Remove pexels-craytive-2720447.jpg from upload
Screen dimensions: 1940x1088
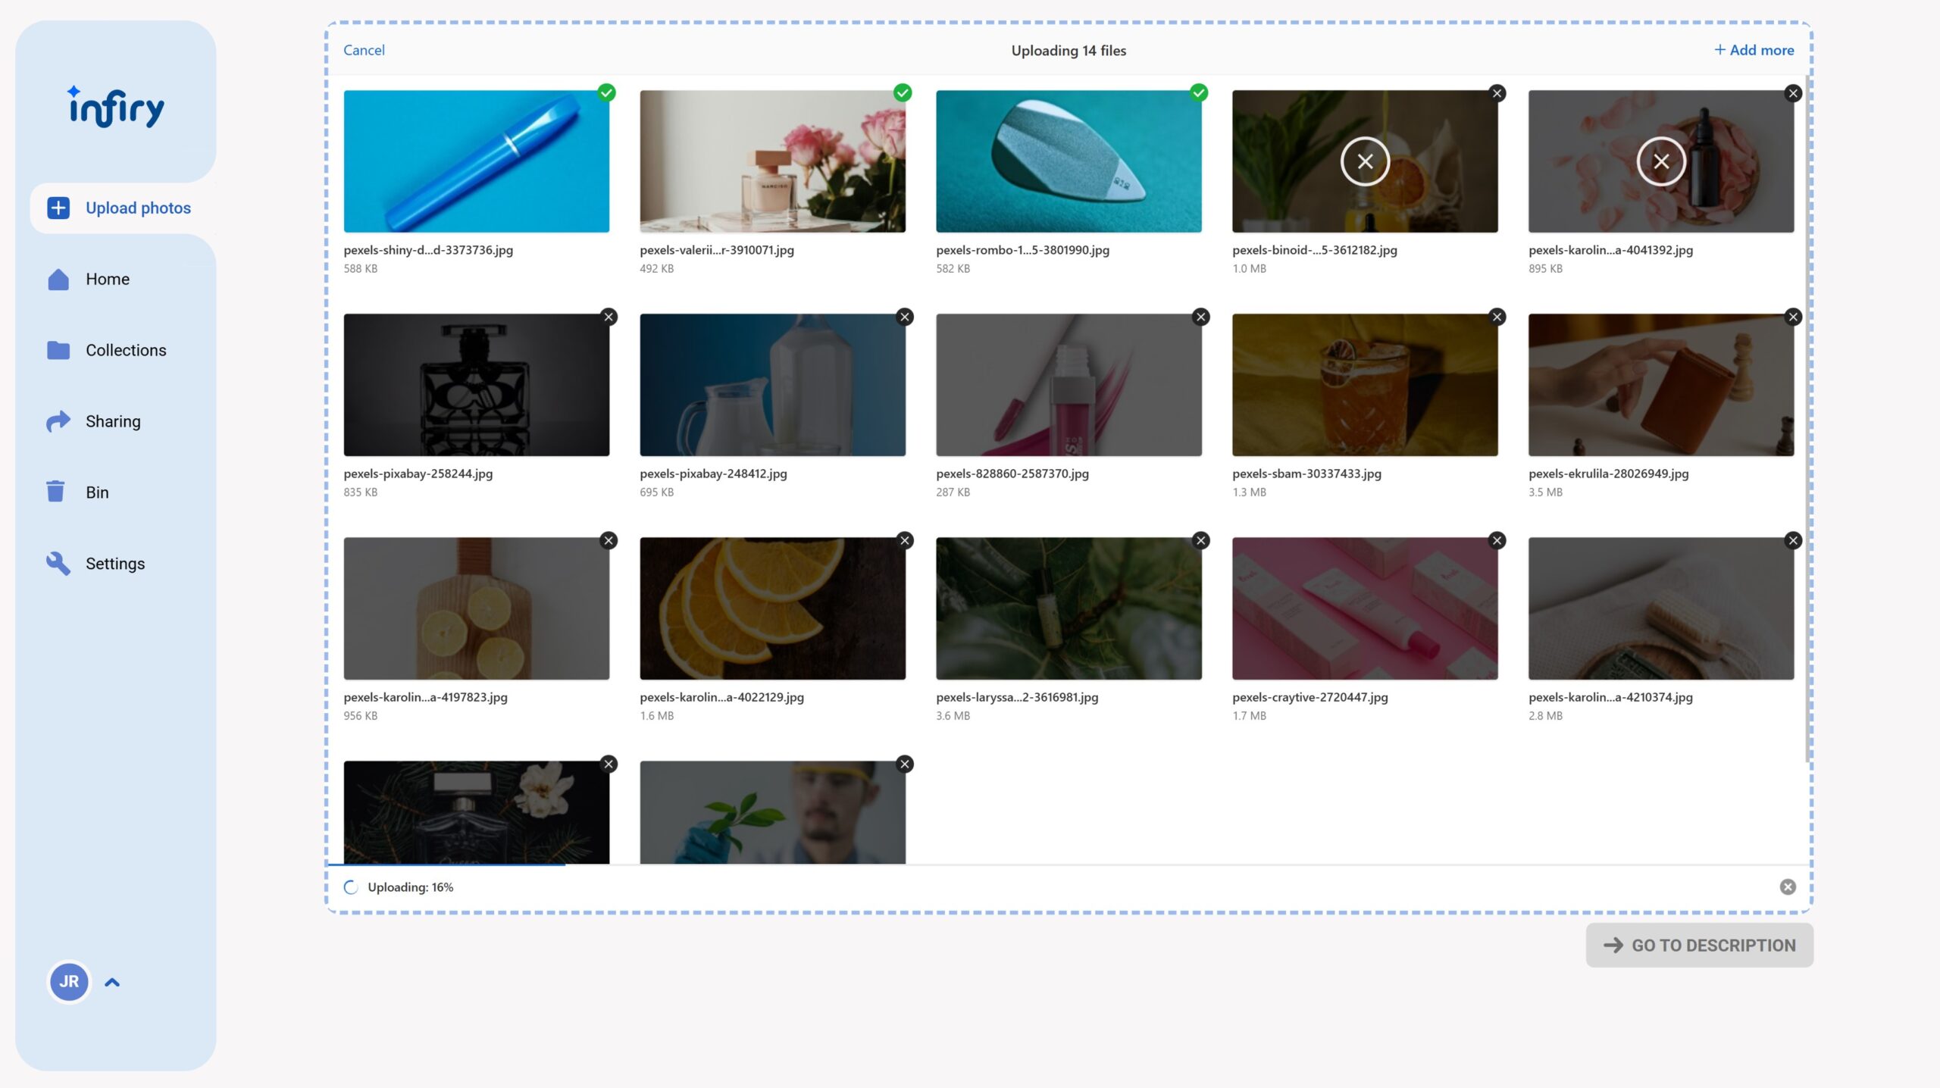click(x=1497, y=540)
